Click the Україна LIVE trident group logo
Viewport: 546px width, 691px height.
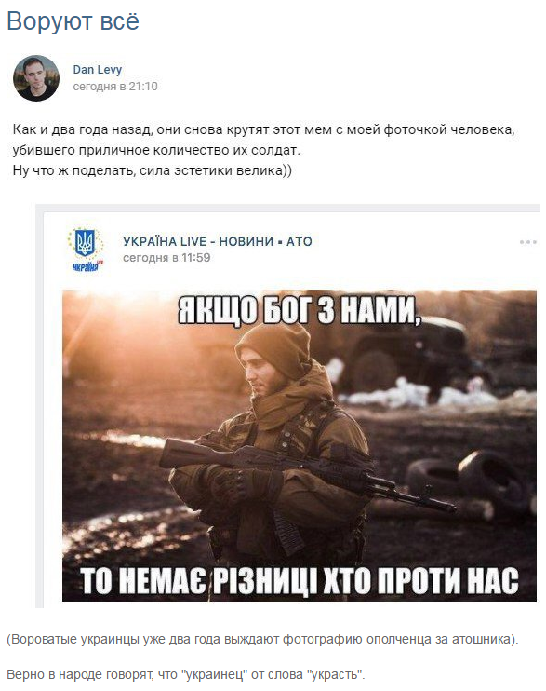tap(86, 250)
